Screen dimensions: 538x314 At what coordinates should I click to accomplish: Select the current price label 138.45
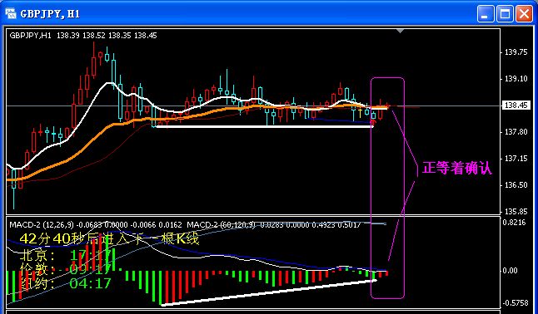click(516, 105)
